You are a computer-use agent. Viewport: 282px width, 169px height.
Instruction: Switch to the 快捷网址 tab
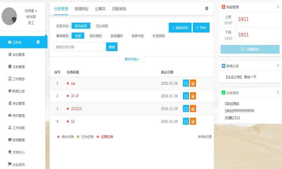(82, 9)
